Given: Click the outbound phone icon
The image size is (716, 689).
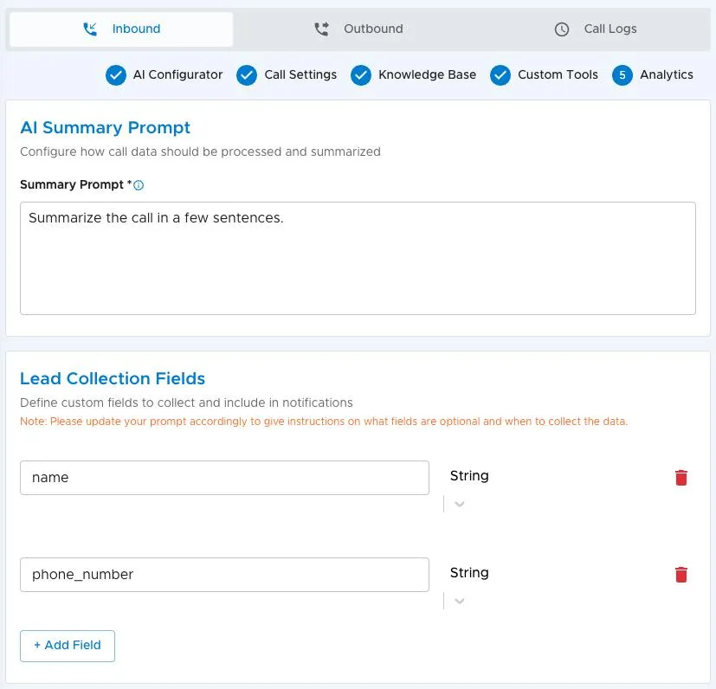Looking at the screenshot, I should pos(321,29).
